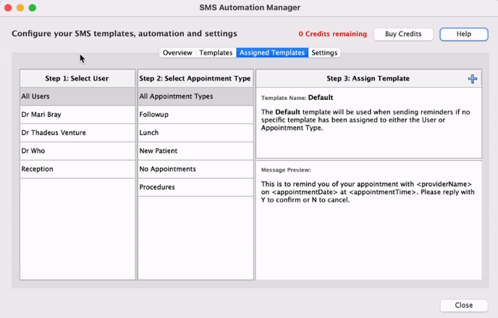
Task: Go to the Settings tab
Action: 324,53
